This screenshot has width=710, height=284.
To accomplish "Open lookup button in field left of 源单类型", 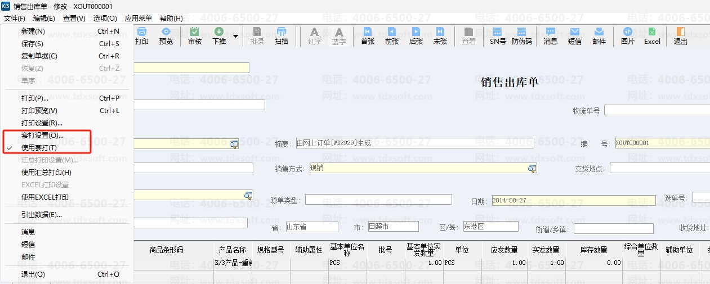I will [248, 195].
